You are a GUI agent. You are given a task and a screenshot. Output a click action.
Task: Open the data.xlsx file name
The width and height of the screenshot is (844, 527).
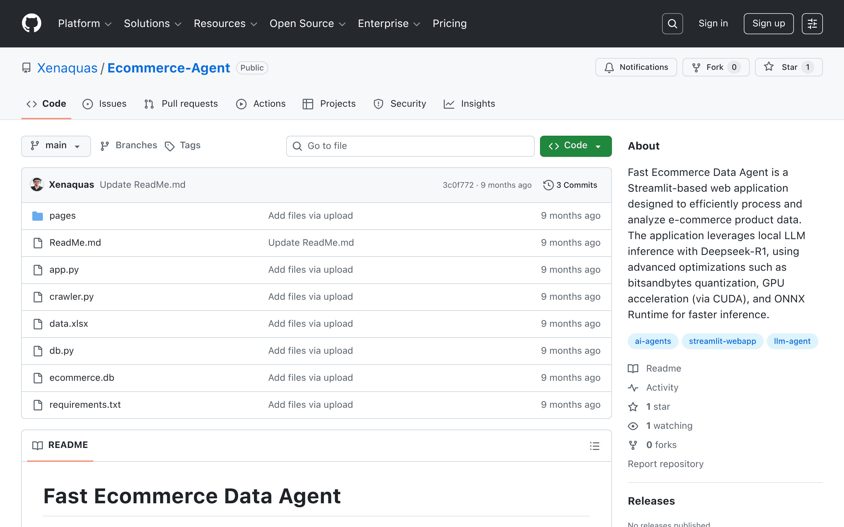pos(69,324)
